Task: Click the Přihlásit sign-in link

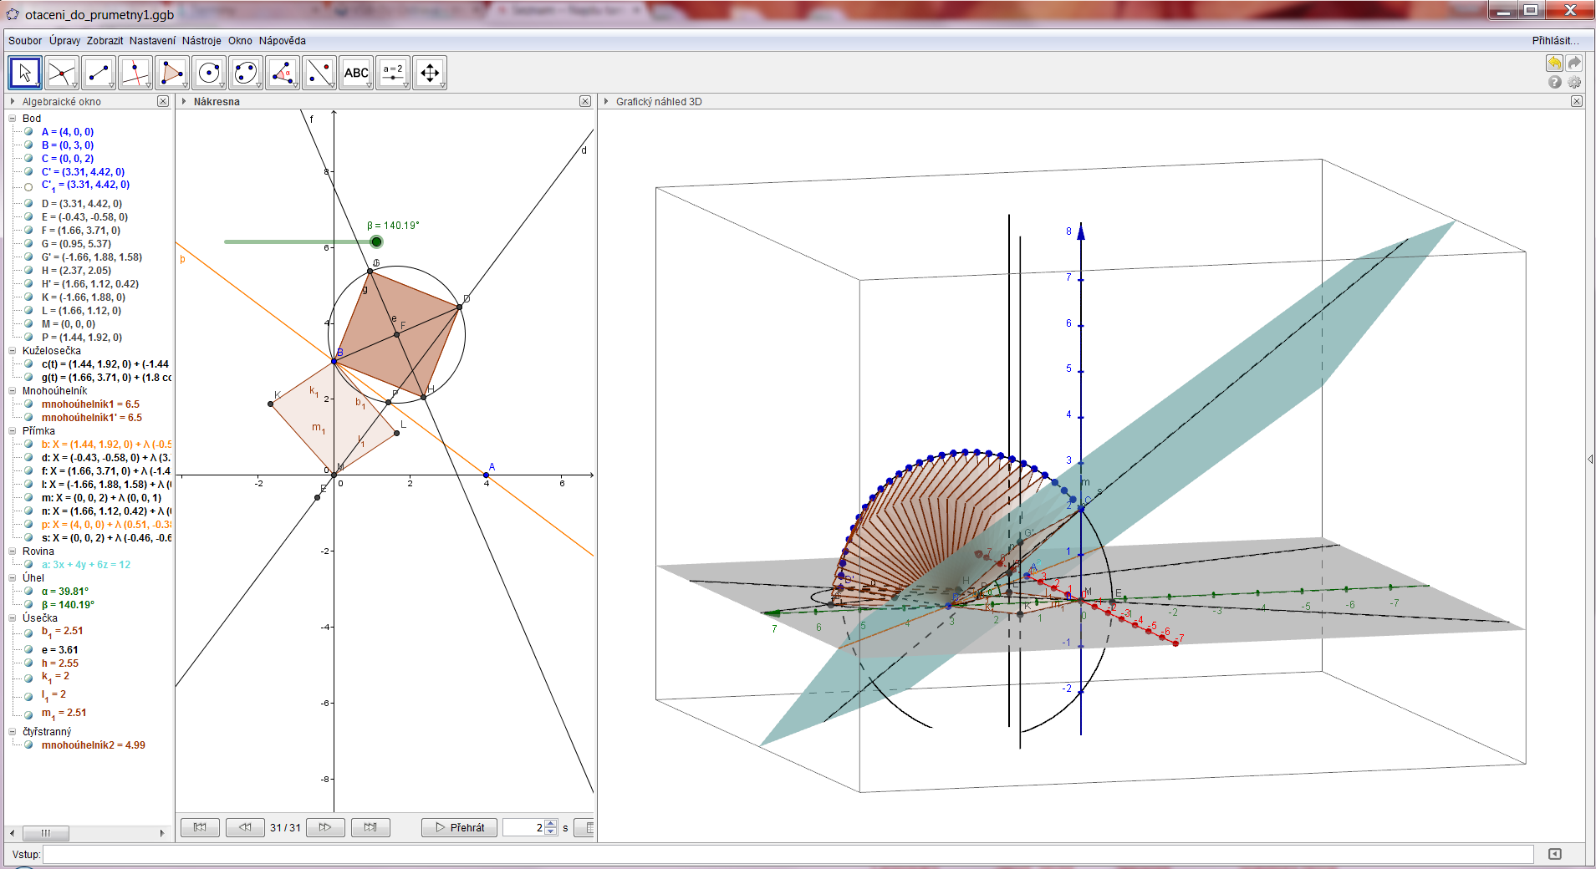Action: [x=1555, y=41]
